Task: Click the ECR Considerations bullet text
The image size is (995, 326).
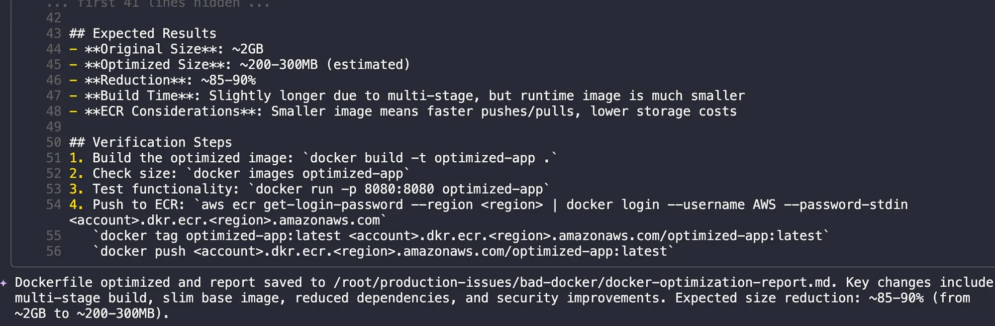Action: pos(410,111)
